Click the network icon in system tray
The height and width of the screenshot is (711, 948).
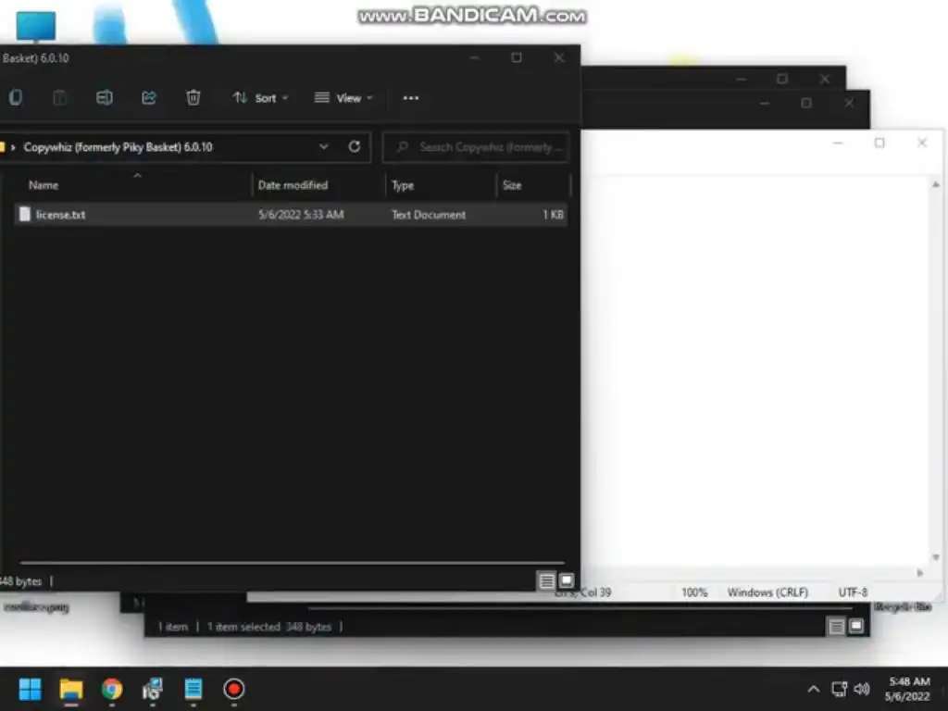[x=839, y=689]
